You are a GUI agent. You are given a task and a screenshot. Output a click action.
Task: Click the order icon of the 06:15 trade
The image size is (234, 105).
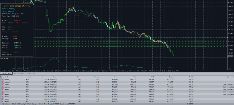(x=3, y=101)
